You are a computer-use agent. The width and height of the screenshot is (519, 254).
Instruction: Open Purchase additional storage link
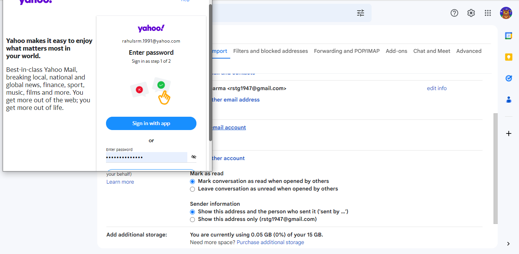click(x=270, y=242)
